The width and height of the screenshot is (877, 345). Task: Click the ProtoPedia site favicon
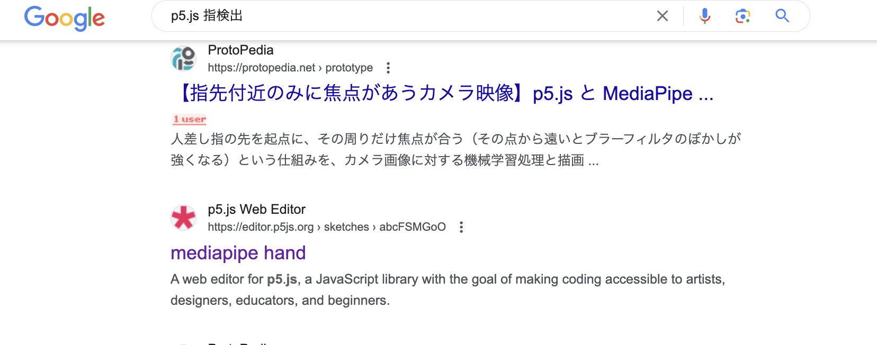tap(183, 58)
